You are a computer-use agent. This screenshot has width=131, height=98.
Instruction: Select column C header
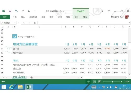(39, 27)
